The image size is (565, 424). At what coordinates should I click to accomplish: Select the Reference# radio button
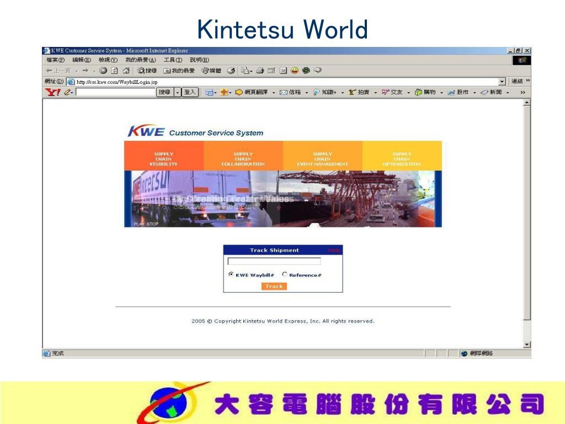285,274
